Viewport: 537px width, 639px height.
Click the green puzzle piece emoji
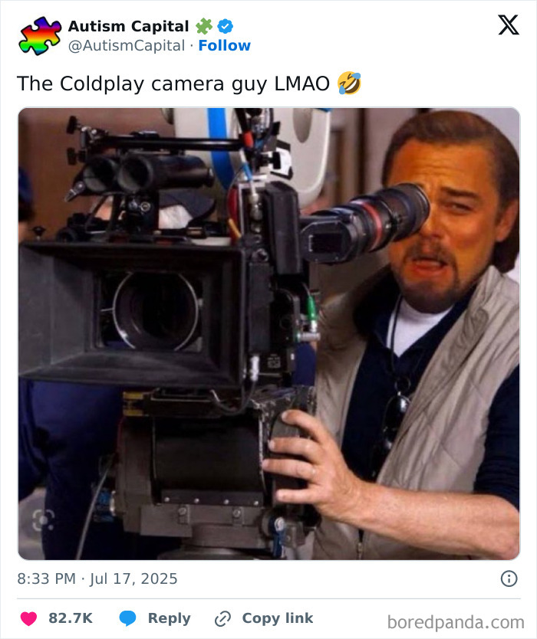click(204, 27)
